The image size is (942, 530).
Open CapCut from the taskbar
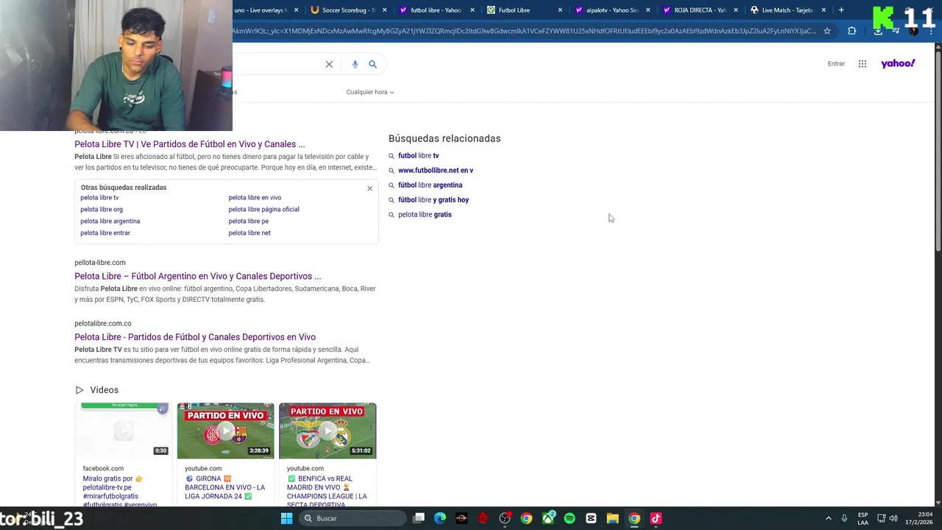click(591, 518)
